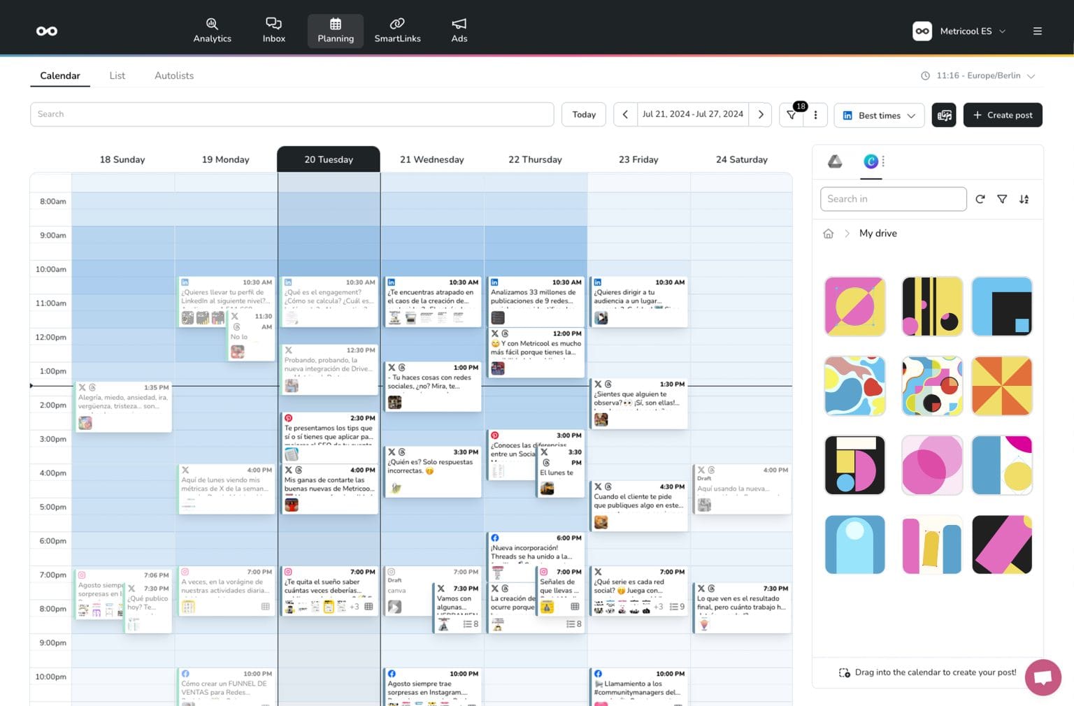Switch to the Google Drive source tab
Screen dimensions: 1074x706
click(835, 161)
